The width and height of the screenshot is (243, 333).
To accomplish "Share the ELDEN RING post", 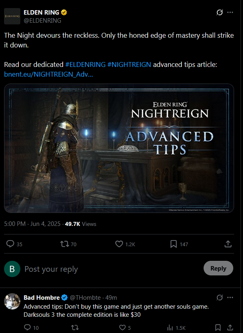I will coord(228,244).
